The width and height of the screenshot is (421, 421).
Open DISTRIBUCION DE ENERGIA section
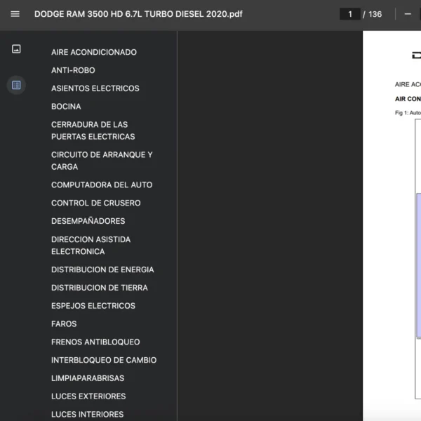[102, 269]
